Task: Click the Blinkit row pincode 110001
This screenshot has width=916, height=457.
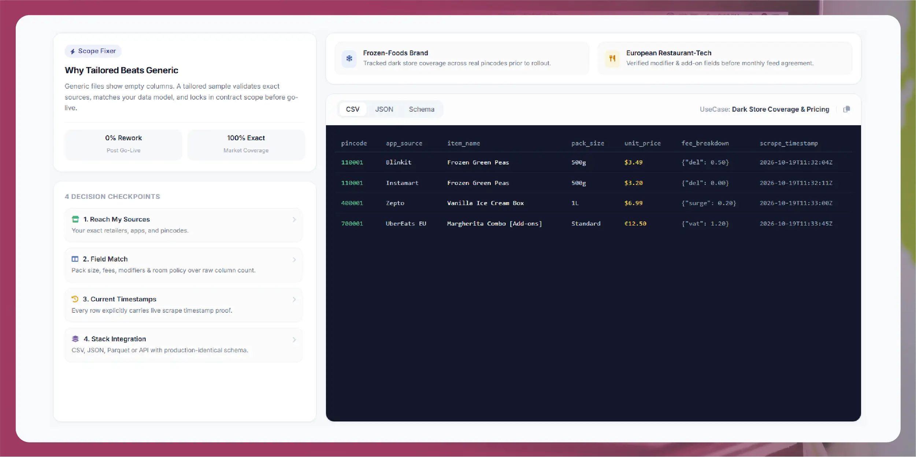Action: click(x=352, y=162)
